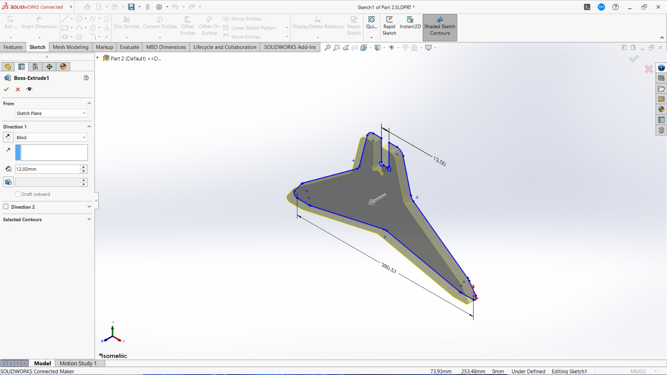667x375 pixels.
Task: Switch to the Evaluate tab
Action: 129,47
